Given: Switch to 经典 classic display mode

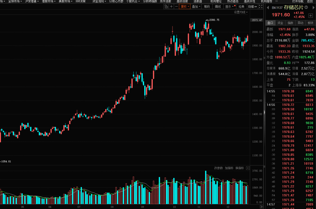Looking at the screenshot, I should tap(241, 6).
